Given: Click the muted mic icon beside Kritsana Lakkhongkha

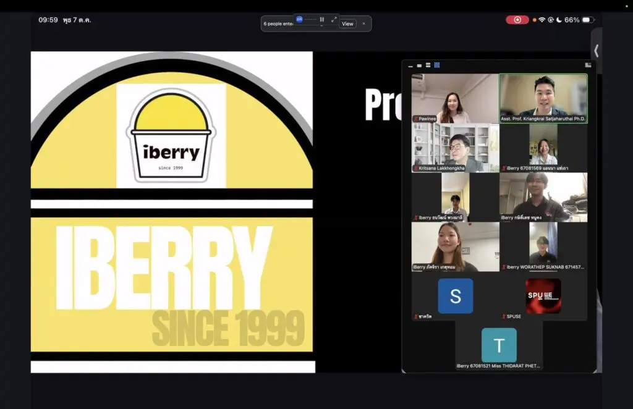Looking at the screenshot, I should (x=415, y=168).
